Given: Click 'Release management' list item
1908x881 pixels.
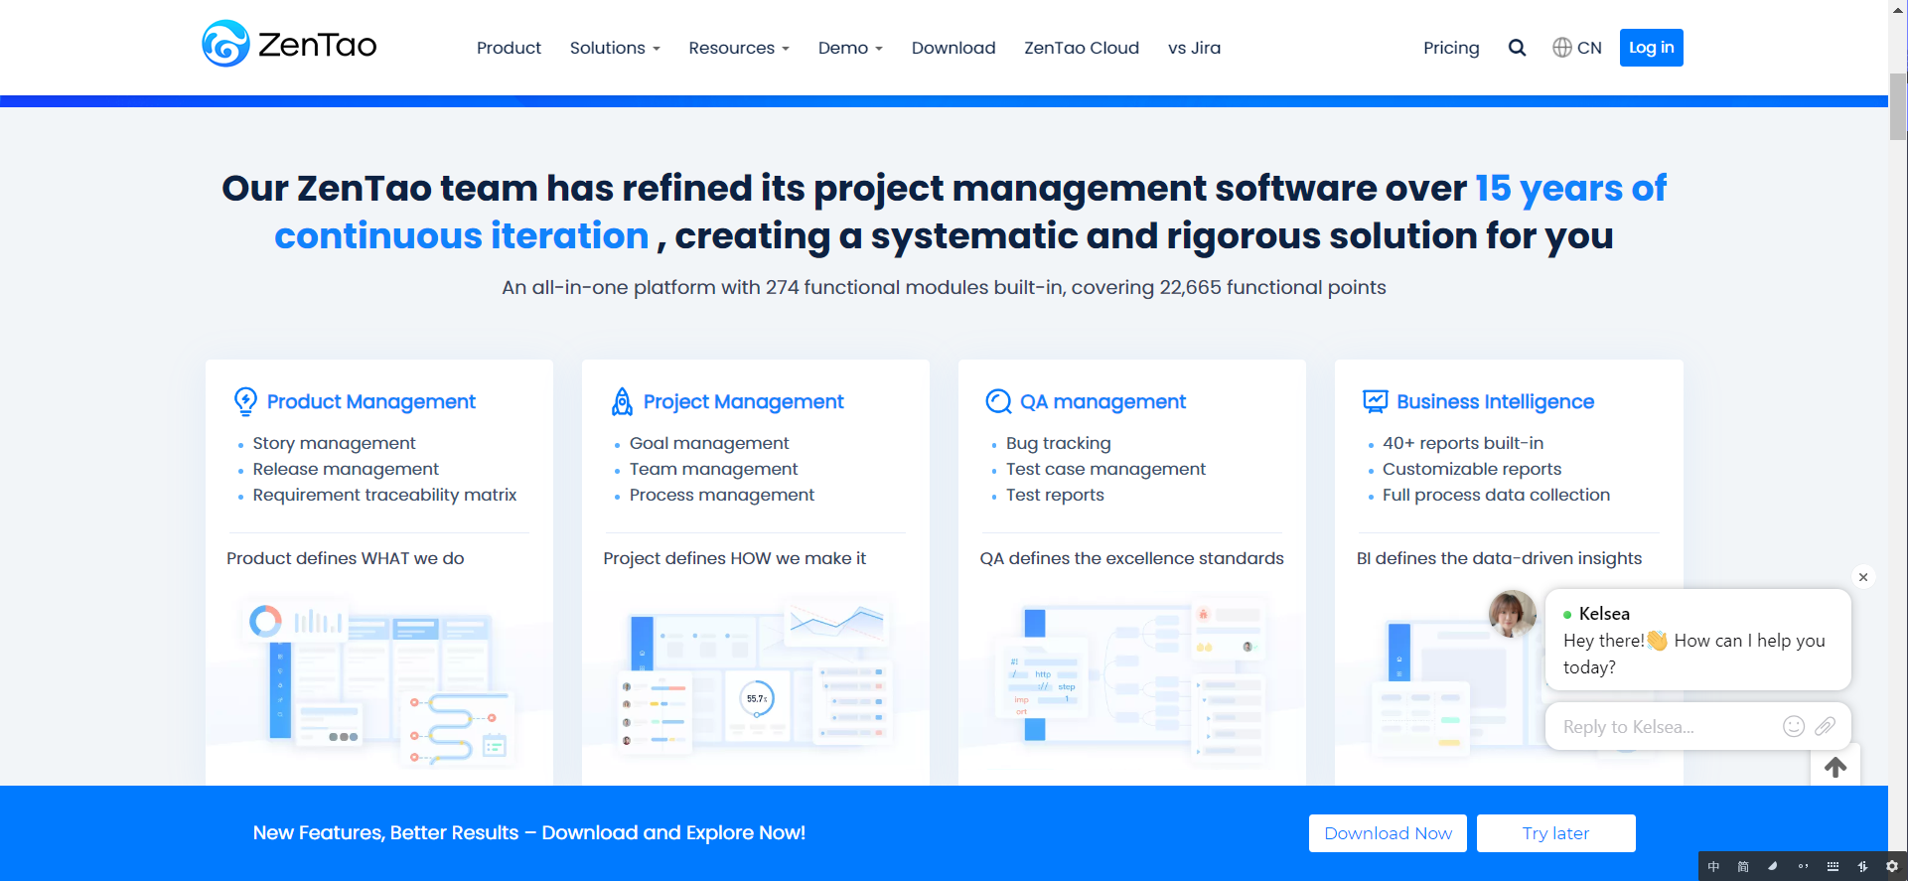Looking at the screenshot, I should 346,469.
